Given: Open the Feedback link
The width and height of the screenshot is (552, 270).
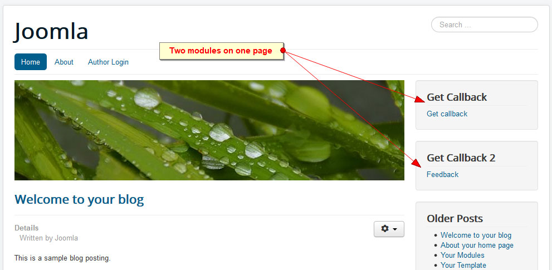Looking at the screenshot, I should [x=442, y=174].
